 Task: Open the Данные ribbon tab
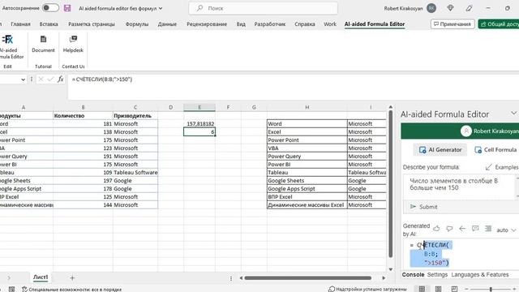click(167, 24)
